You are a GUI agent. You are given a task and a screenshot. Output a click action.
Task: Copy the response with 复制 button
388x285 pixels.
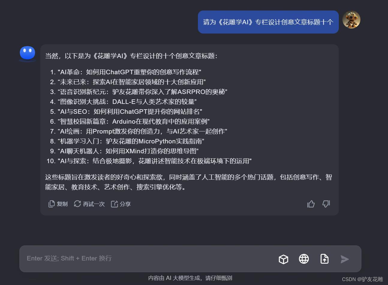pyautogui.click(x=58, y=204)
